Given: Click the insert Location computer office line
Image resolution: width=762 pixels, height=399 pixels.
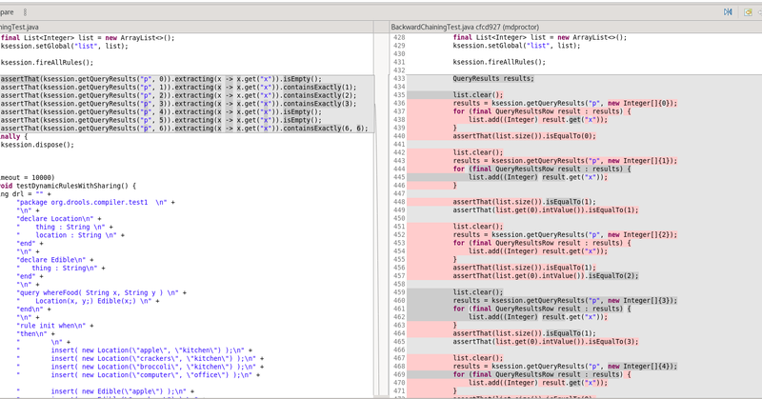Looking at the screenshot, I should pyautogui.click(x=138, y=375).
